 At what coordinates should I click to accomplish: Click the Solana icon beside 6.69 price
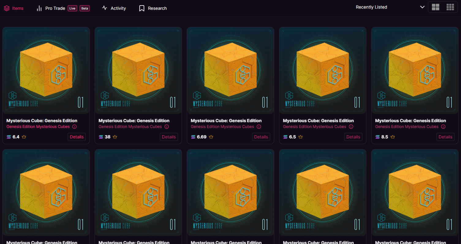(193, 137)
